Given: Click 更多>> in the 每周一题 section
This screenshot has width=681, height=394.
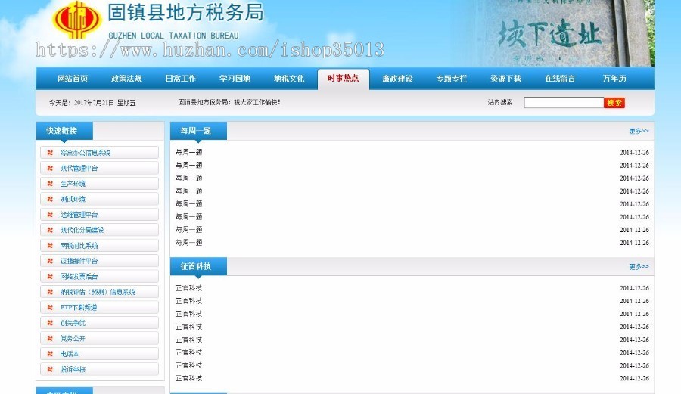Looking at the screenshot, I should pos(639,131).
